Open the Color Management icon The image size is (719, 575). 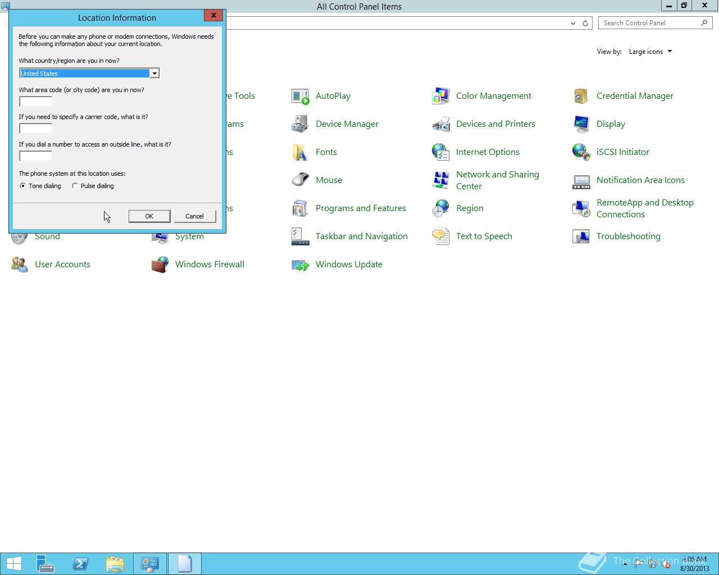pos(441,96)
